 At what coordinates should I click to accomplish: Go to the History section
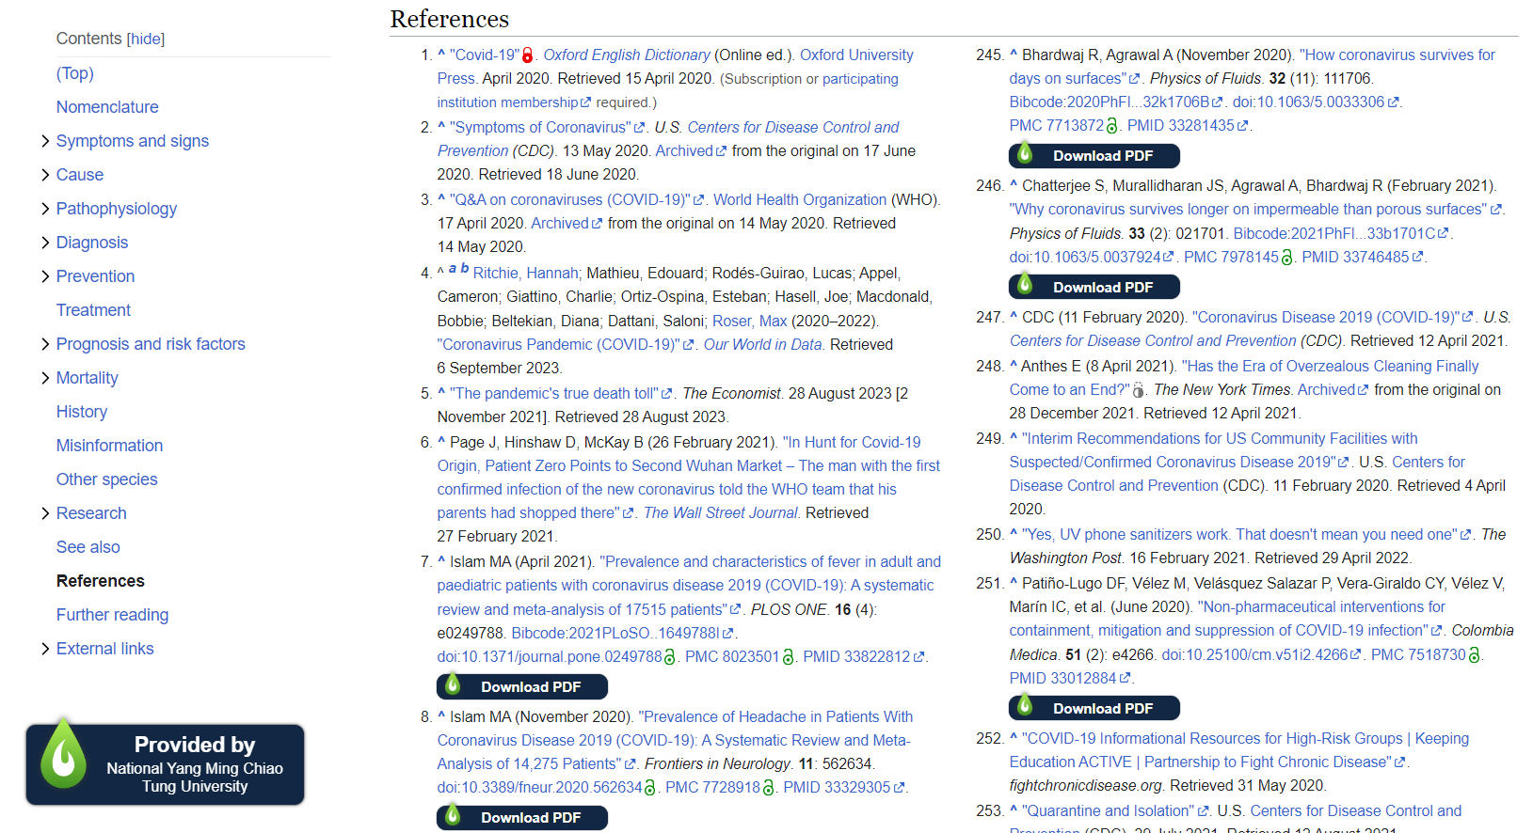[82, 412]
